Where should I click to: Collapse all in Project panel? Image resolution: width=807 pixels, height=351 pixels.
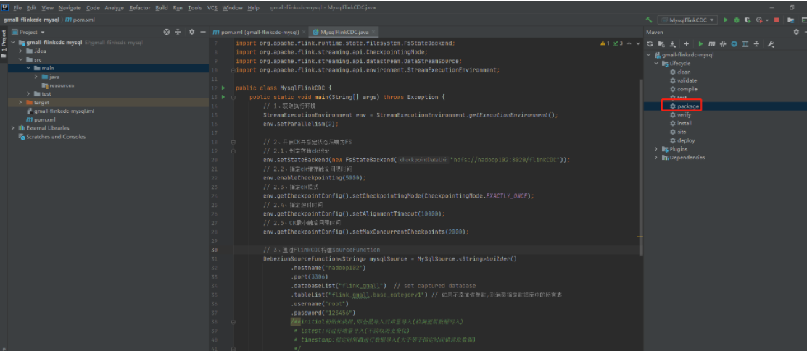point(178,32)
